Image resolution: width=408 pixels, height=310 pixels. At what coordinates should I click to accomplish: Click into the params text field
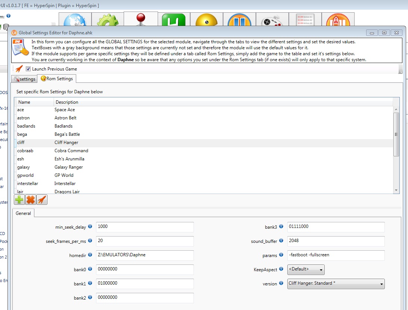click(x=336, y=255)
